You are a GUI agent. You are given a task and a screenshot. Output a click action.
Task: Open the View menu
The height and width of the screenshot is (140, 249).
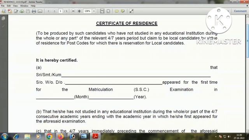click(x=15, y=6)
